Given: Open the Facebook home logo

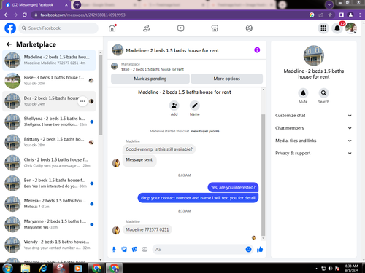Looking at the screenshot, I should click(10, 28).
